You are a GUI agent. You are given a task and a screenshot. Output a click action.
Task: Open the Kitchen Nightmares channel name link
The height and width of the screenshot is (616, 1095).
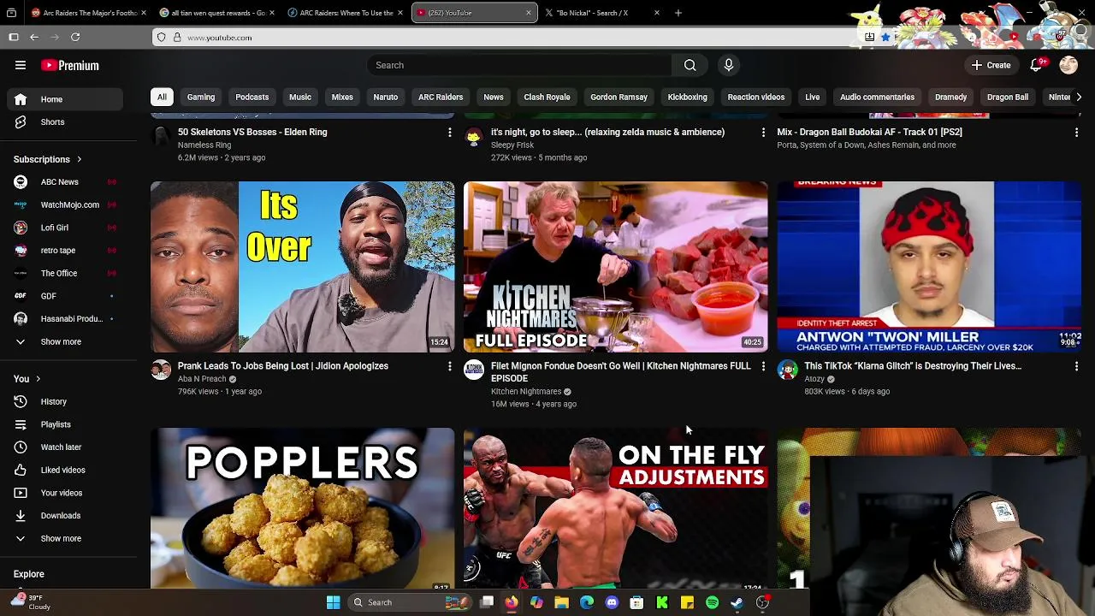click(x=526, y=392)
